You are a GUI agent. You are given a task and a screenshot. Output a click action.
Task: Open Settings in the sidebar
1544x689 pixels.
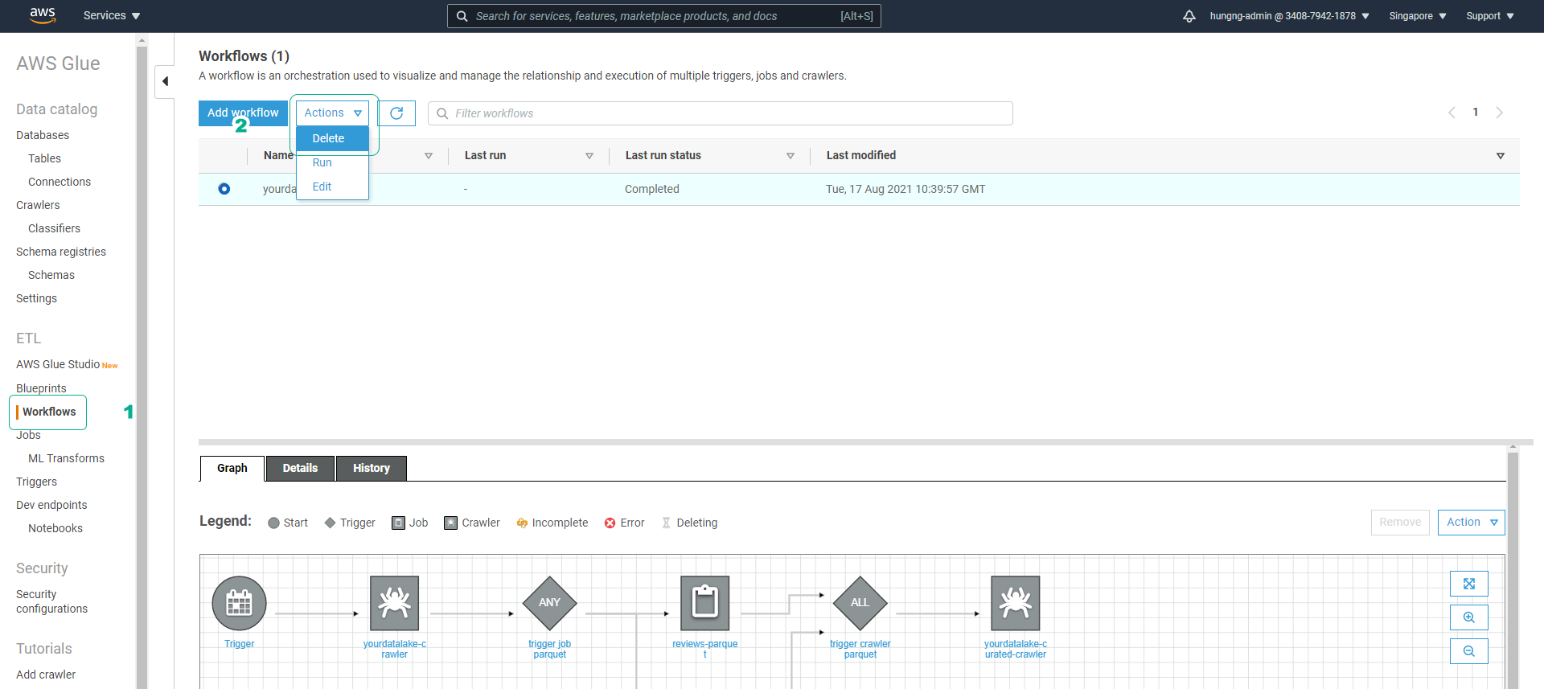(x=36, y=298)
